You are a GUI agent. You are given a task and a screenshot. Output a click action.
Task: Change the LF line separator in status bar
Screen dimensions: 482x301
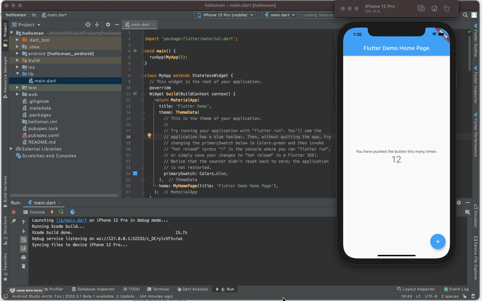click(x=418, y=296)
